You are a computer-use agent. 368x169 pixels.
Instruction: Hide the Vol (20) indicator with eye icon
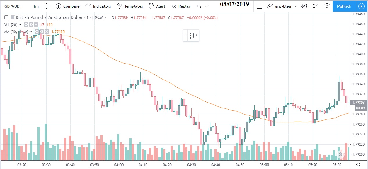pyautogui.click(x=26, y=25)
